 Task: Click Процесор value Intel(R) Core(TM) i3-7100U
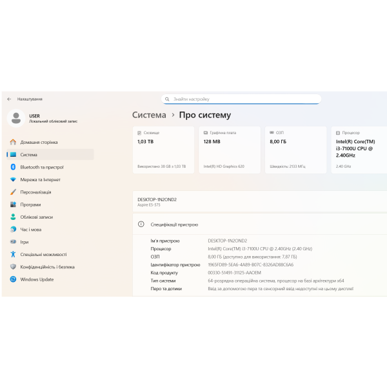[x=260, y=248]
